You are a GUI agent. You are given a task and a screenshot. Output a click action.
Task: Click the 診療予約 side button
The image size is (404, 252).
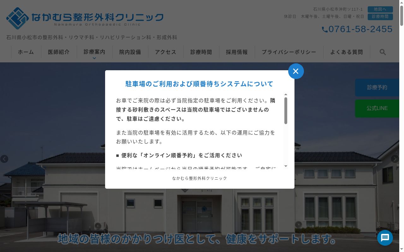(377, 88)
